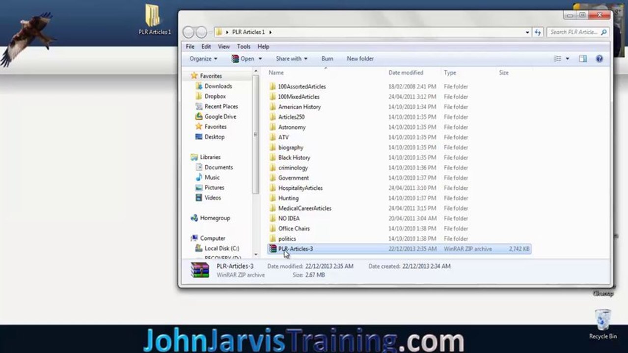
Task: Click PLR Articles 1 in address breadcrumb
Action: (x=248, y=32)
